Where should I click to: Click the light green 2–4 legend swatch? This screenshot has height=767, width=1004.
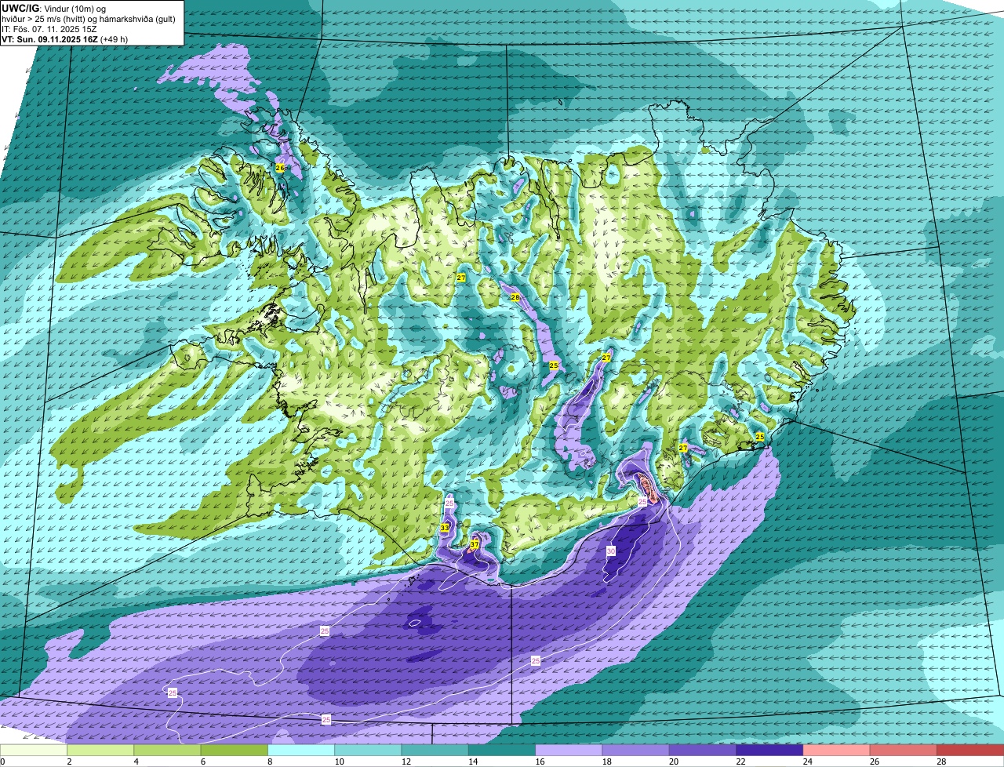[x=100, y=751]
